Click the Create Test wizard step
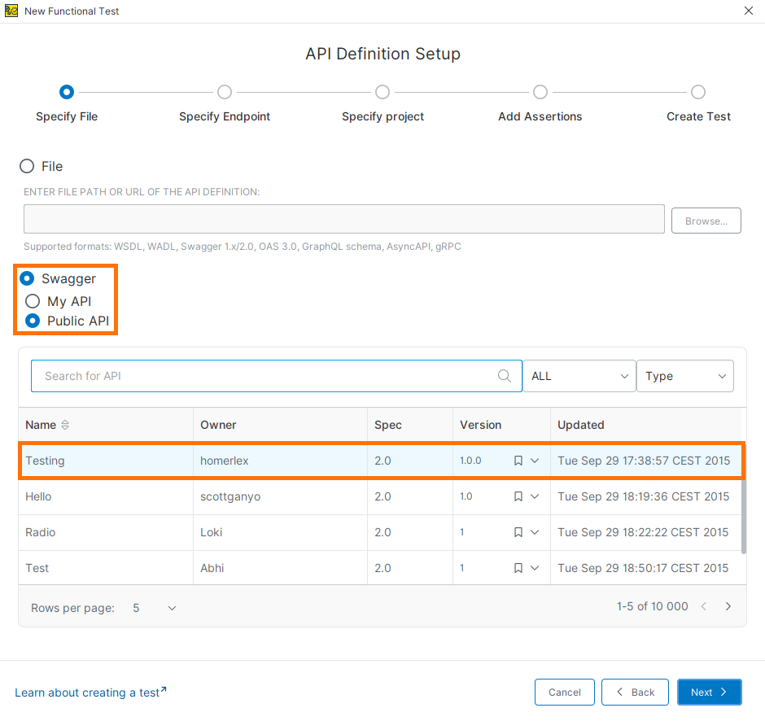Viewport: 765px width, 721px height. tap(698, 92)
